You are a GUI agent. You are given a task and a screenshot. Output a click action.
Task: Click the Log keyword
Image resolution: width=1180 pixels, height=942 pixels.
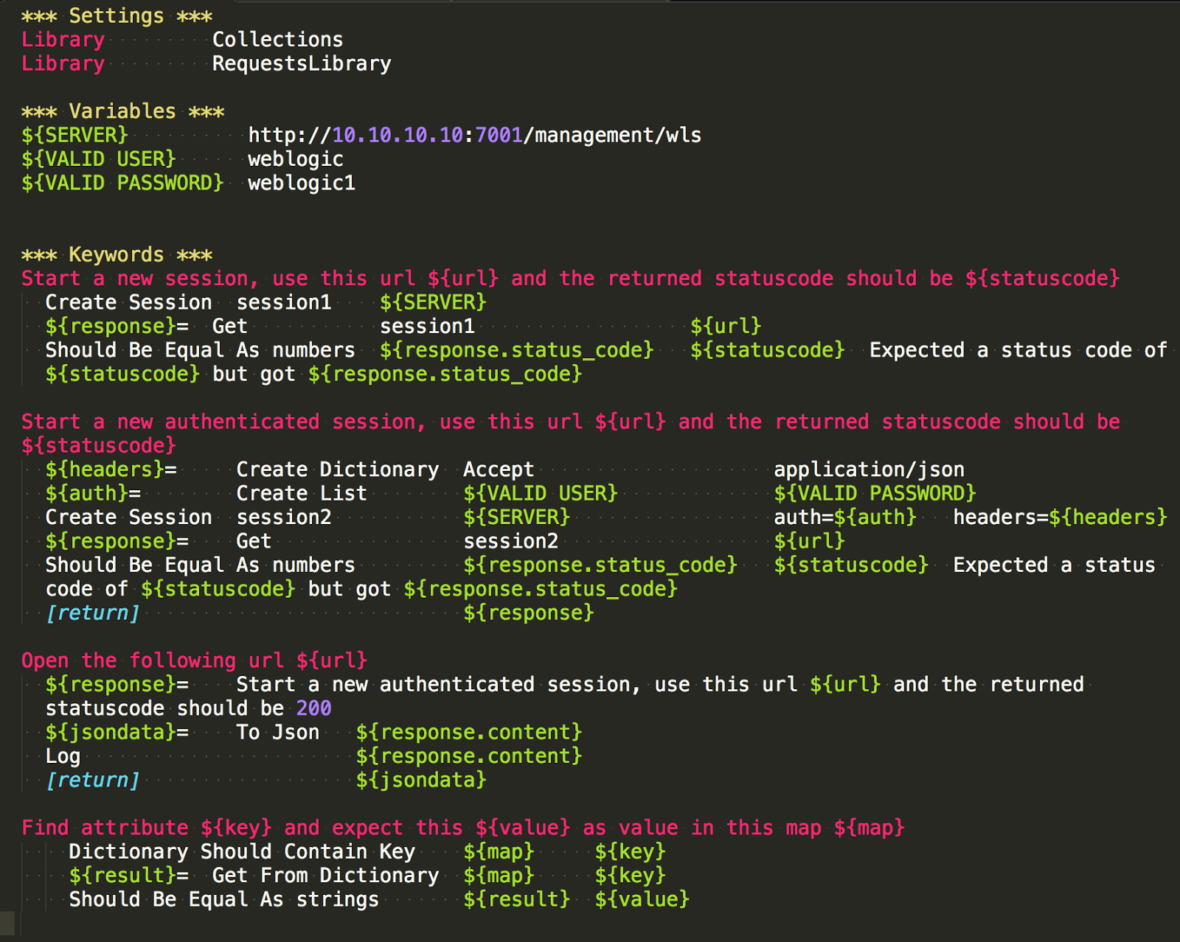tap(63, 756)
